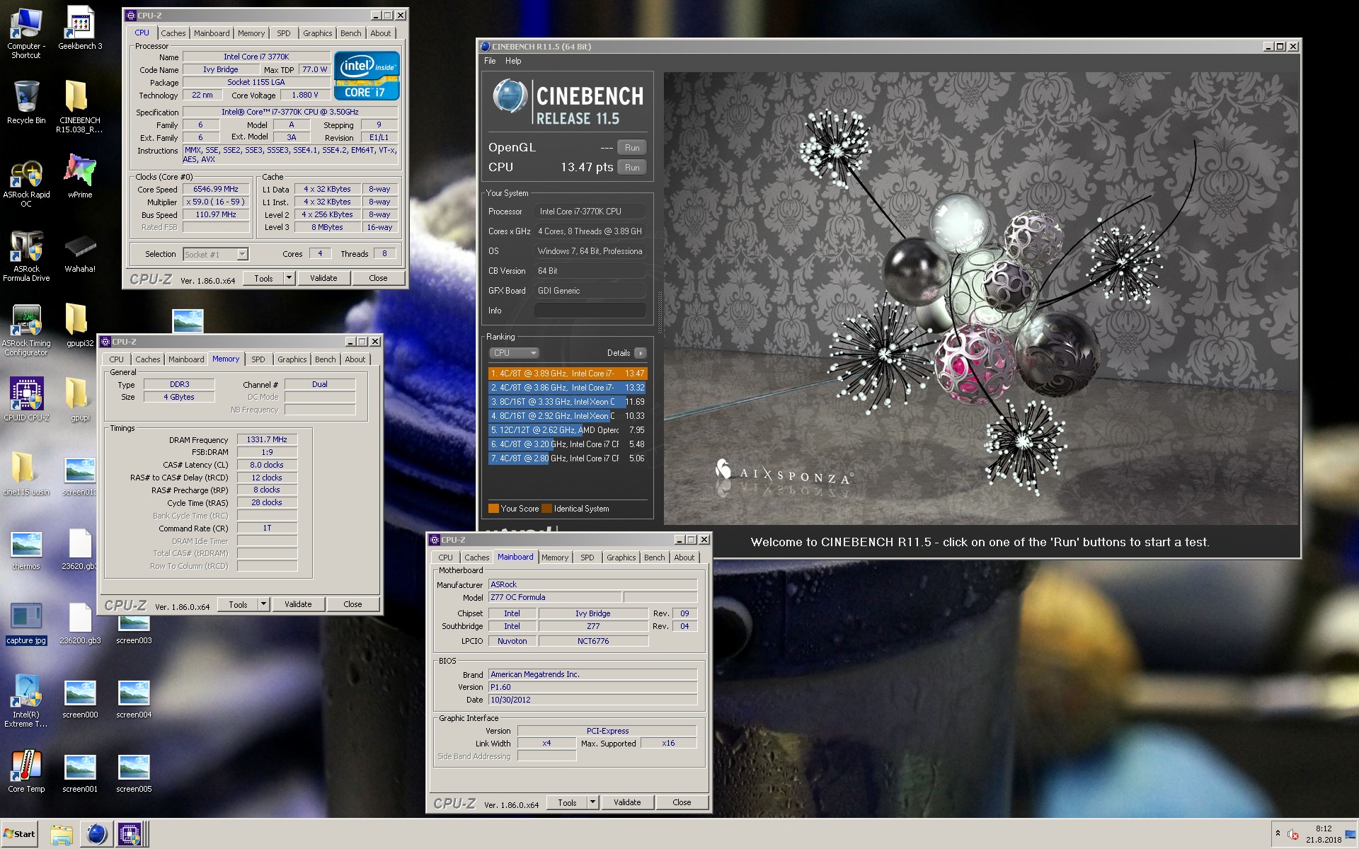1359x849 pixels.
Task: Click Validate in top CPU-Z window
Action: coord(323,278)
